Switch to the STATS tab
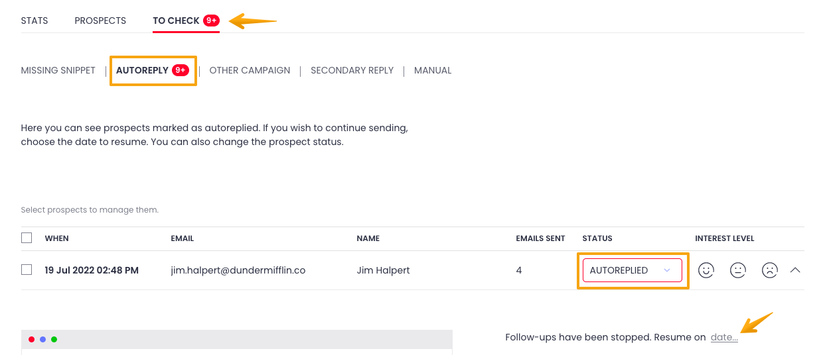 coord(35,21)
